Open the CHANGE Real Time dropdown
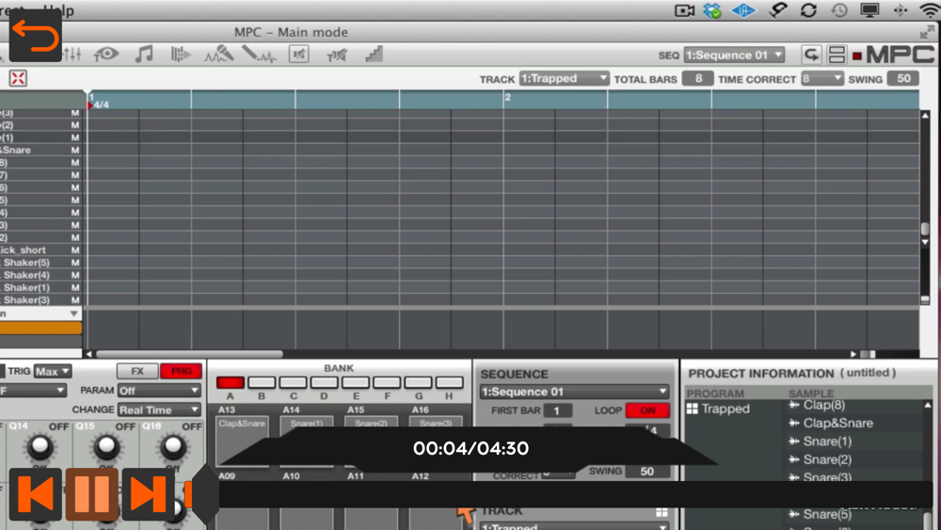The width and height of the screenshot is (941, 530). [x=158, y=410]
